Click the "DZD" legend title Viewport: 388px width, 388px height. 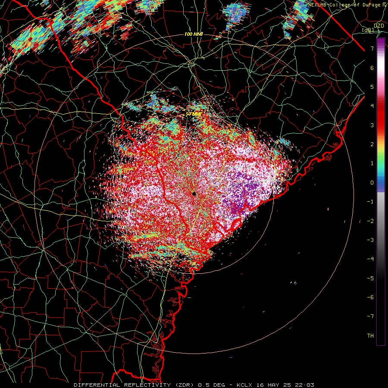point(379,26)
